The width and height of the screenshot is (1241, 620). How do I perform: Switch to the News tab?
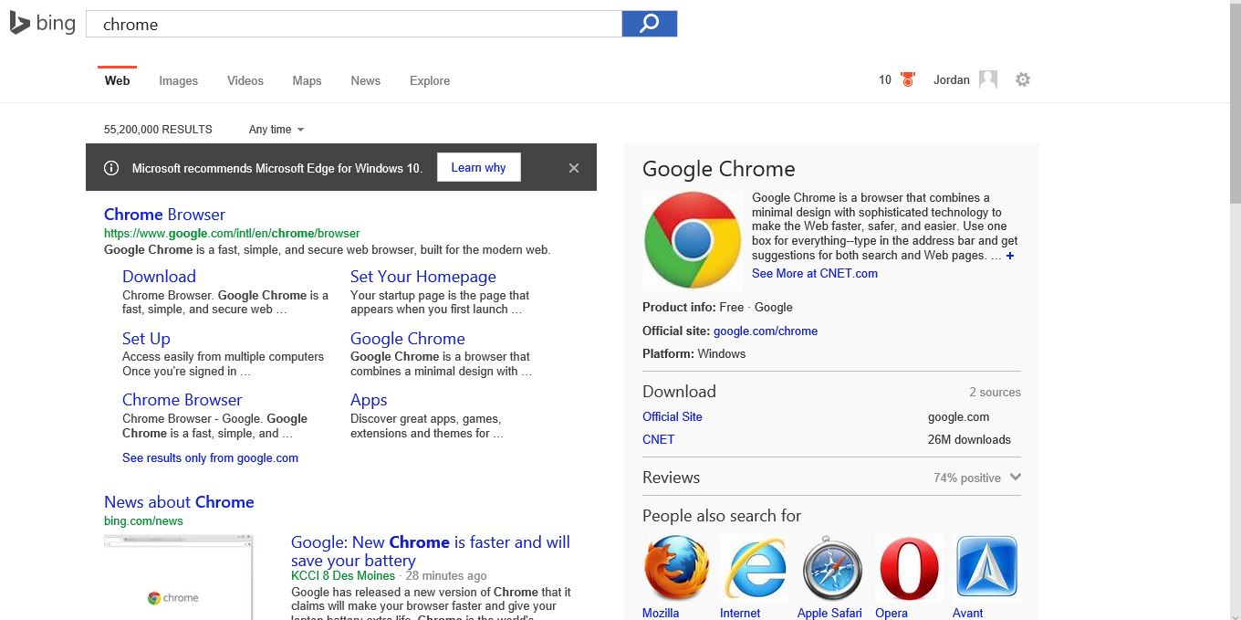[x=365, y=81]
